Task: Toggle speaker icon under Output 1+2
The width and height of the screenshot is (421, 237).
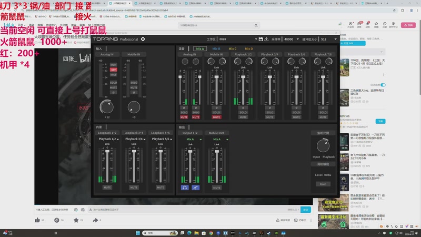Action: (195, 187)
